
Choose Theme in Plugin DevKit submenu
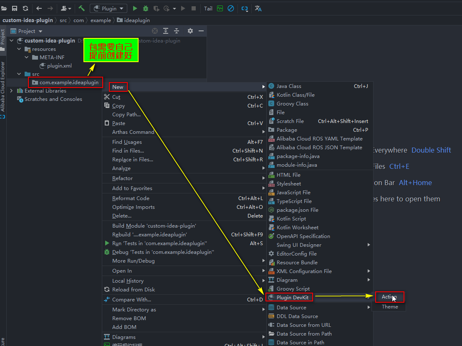(389, 307)
